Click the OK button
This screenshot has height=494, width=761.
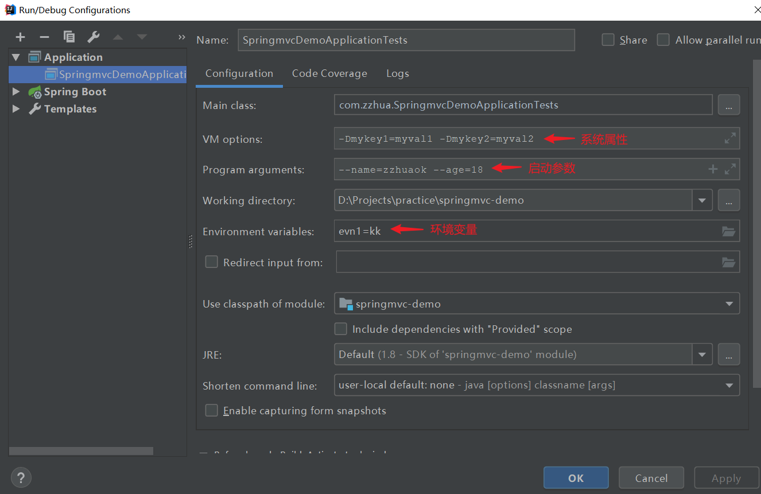576,478
